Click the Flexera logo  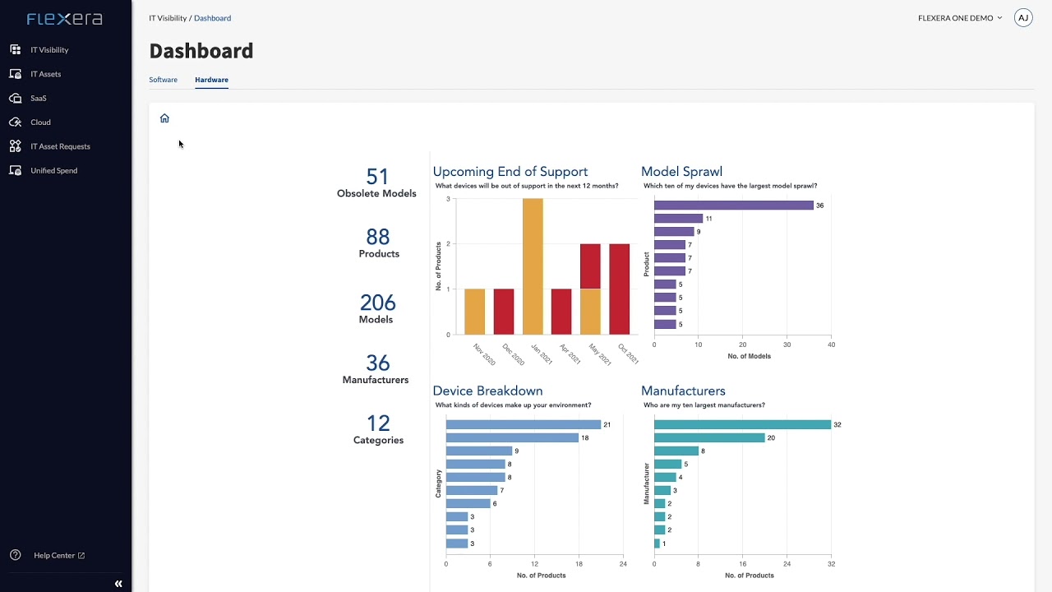pyautogui.click(x=65, y=19)
